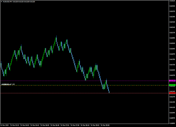Image resolution: width=176 pixels, height=127 pixels.
Task: Click the 31 Mar 08:18 time label
Action: (85, 125)
